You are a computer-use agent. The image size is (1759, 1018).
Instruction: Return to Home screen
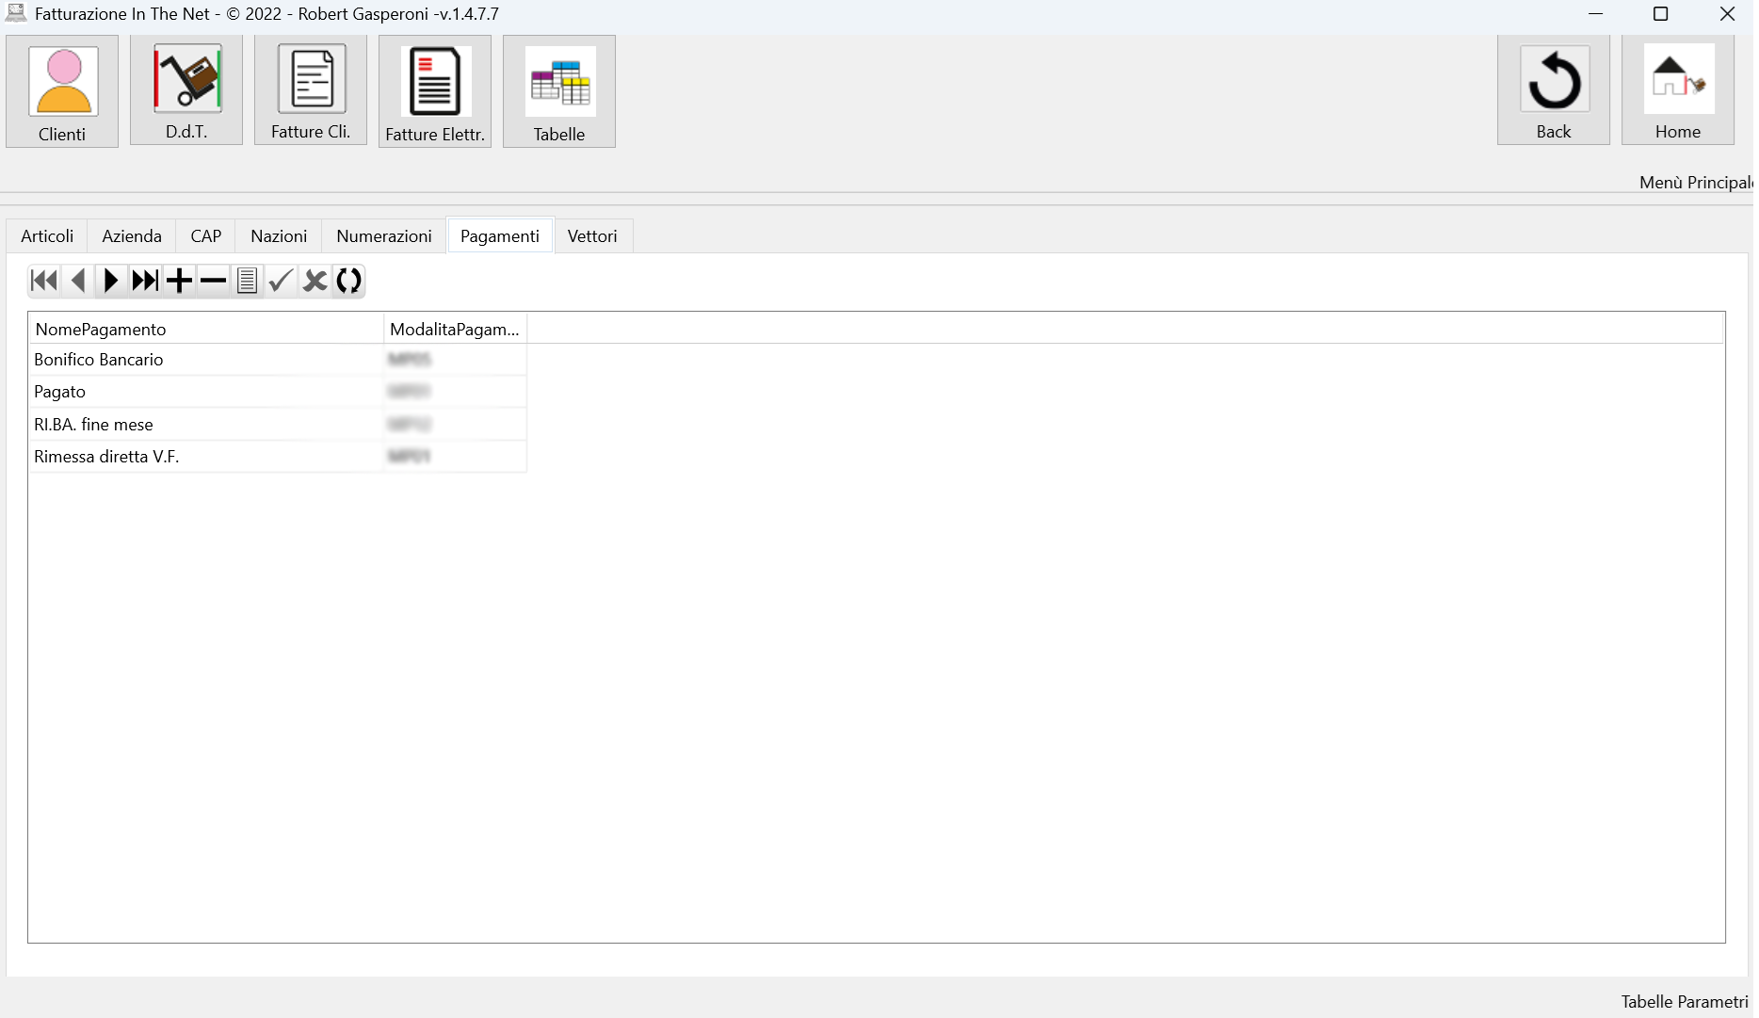[x=1678, y=90]
